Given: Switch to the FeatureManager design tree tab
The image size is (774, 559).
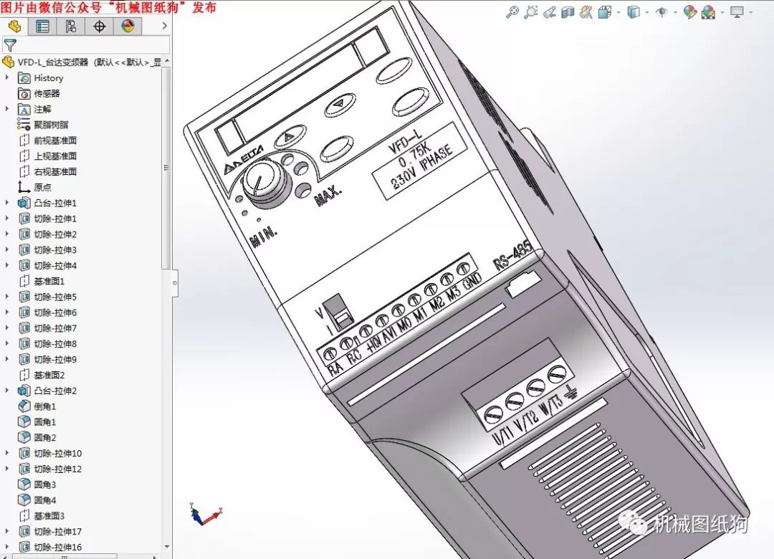Looking at the screenshot, I should point(14,27).
